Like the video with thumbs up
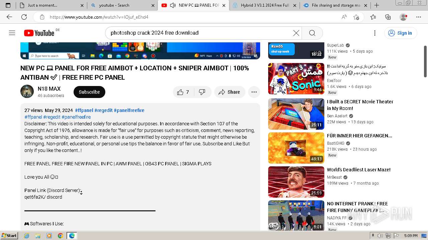The width and height of the screenshot is (428, 240). 183,92
